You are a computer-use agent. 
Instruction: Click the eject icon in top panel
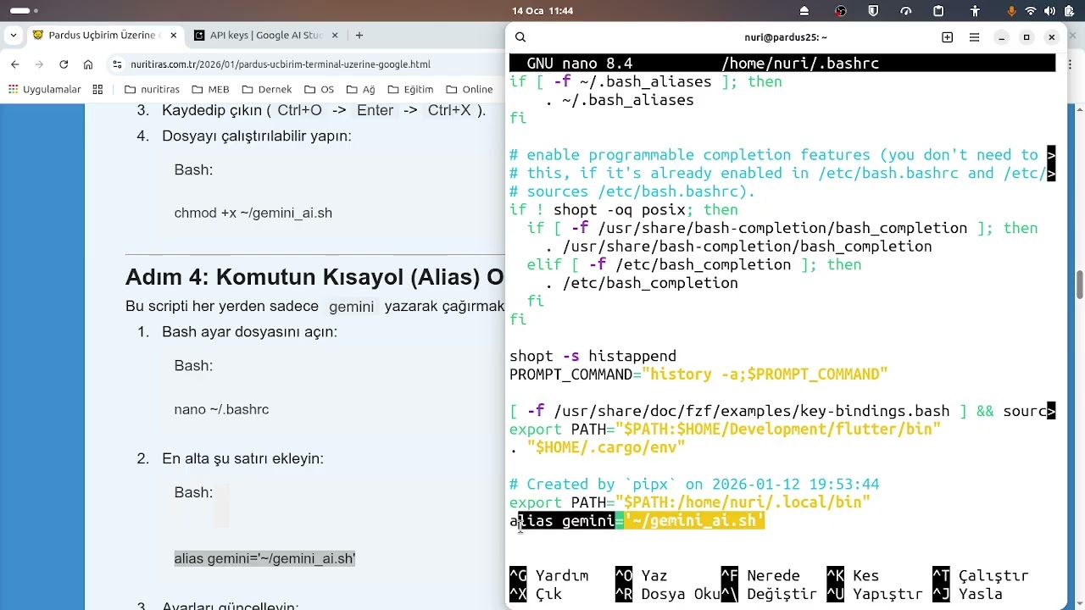(804, 11)
